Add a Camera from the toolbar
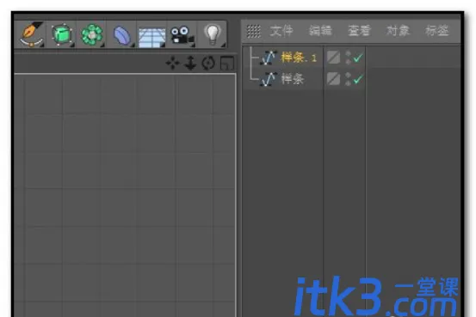476x317 pixels. [x=182, y=36]
